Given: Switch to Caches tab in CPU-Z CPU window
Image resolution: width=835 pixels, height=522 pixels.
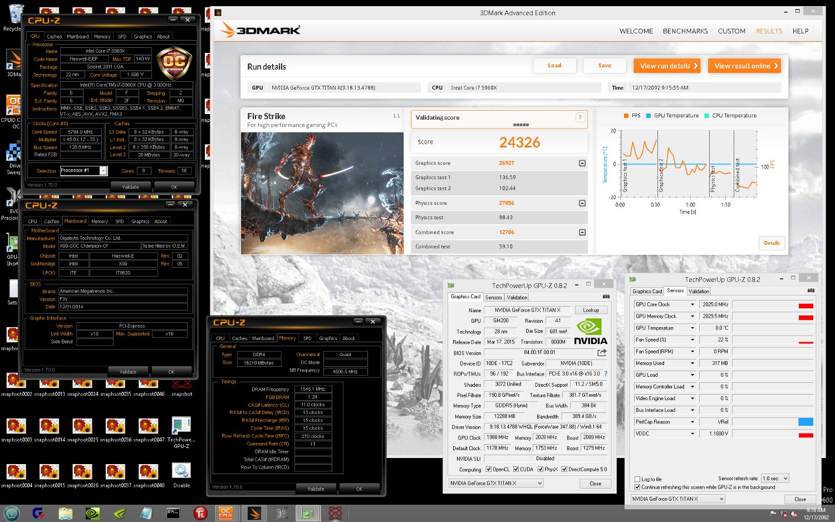Looking at the screenshot, I should tap(54, 37).
